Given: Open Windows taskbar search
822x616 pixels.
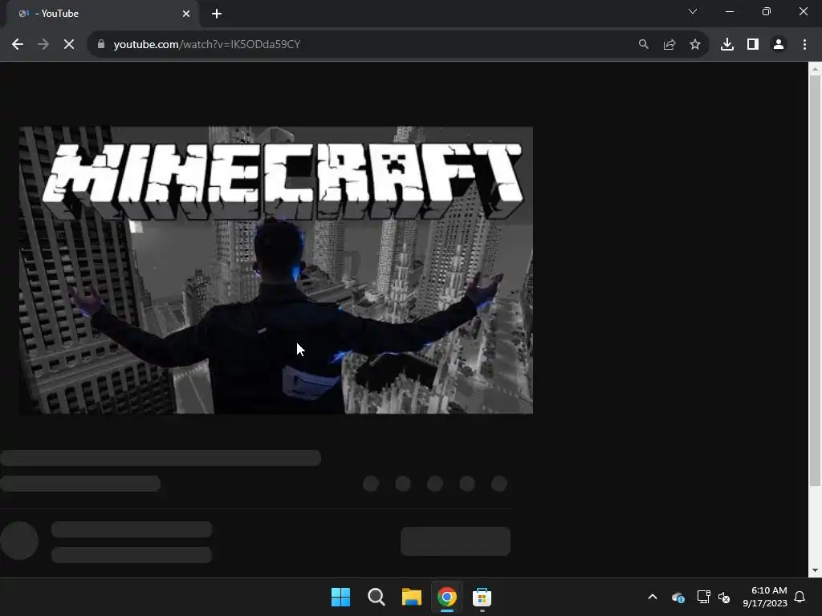Looking at the screenshot, I should coord(376,597).
